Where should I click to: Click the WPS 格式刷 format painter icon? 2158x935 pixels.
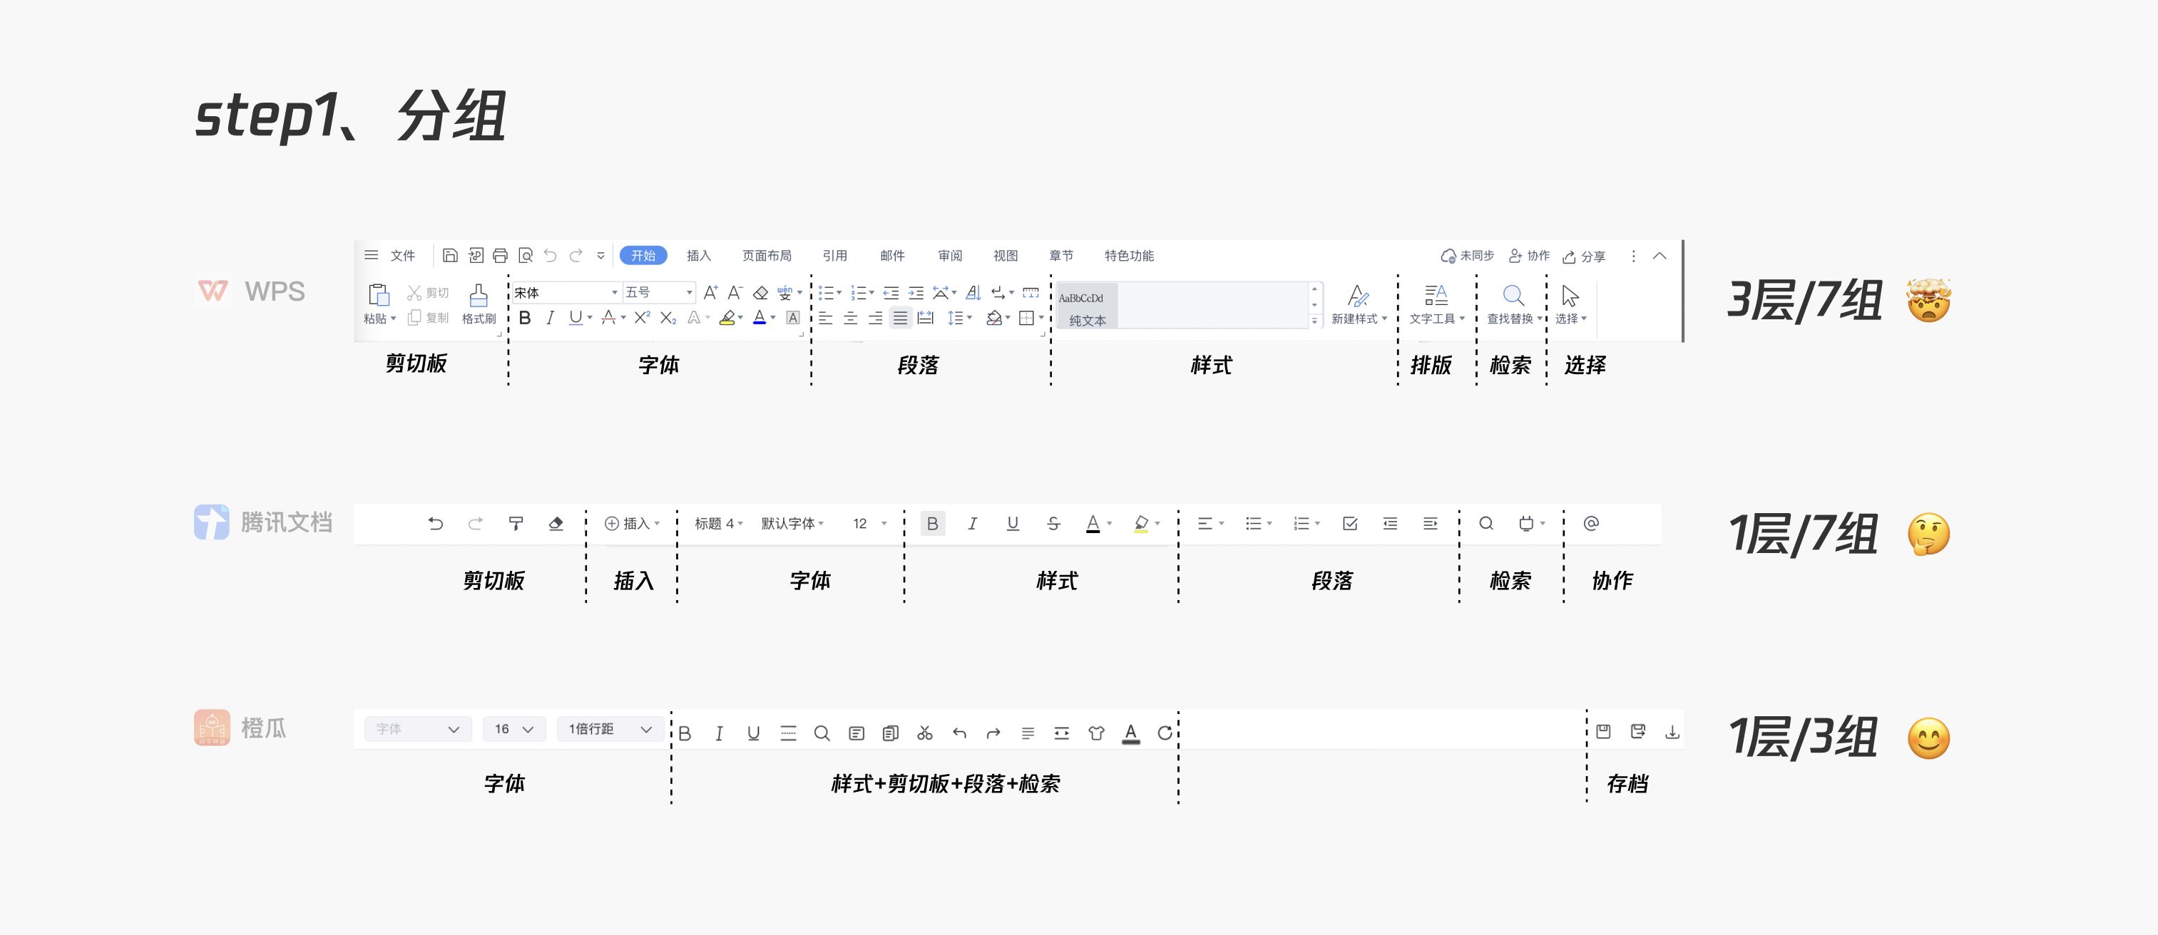(x=479, y=297)
